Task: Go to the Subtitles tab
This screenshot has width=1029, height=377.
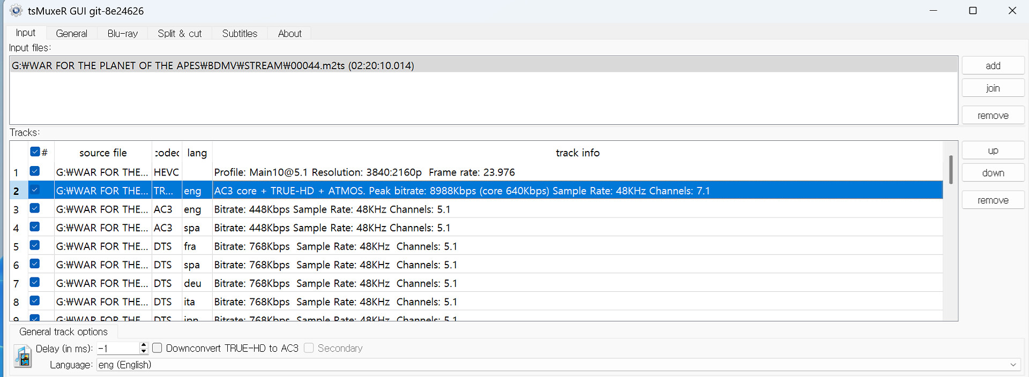Action: pyautogui.click(x=240, y=33)
